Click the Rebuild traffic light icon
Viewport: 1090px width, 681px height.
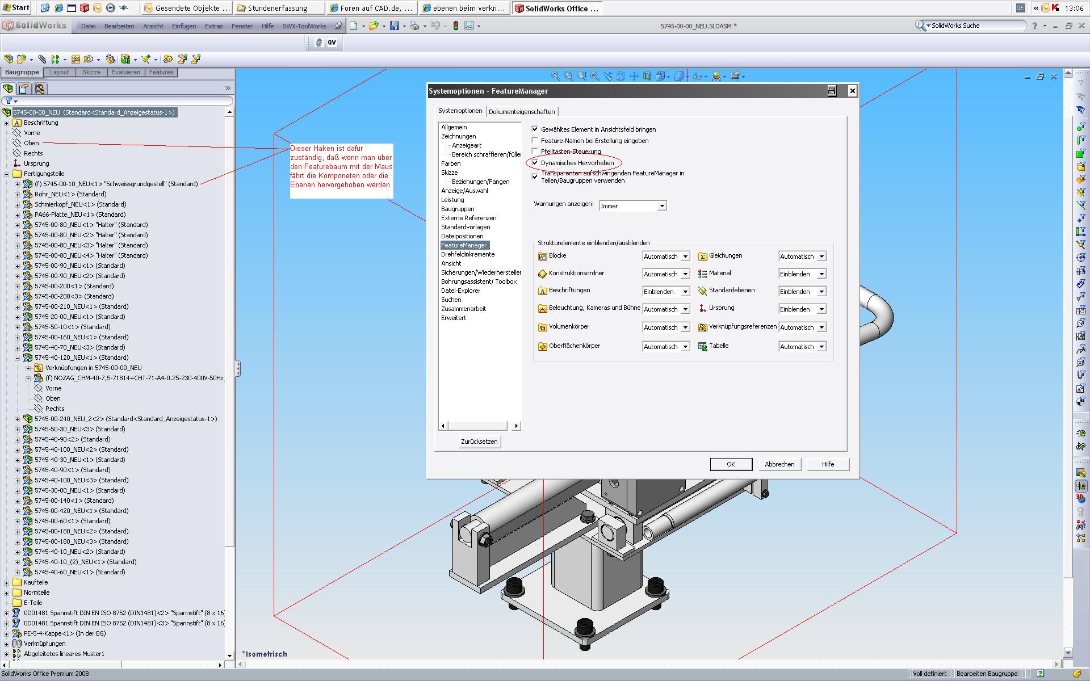[x=455, y=26]
